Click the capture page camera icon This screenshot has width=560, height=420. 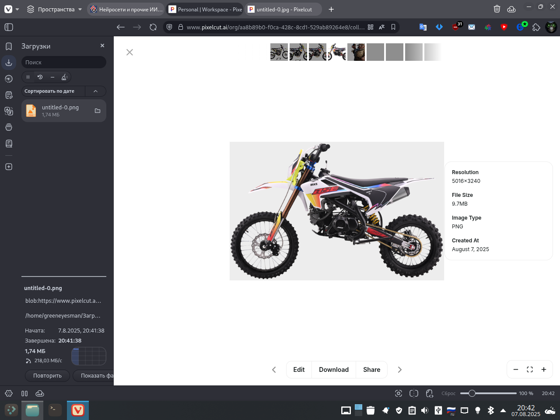click(x=398, y=393)
